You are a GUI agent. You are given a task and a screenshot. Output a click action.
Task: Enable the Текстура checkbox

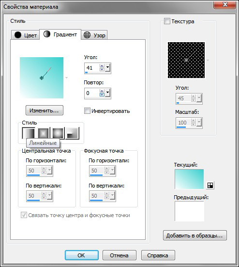(x=167, y=21)
